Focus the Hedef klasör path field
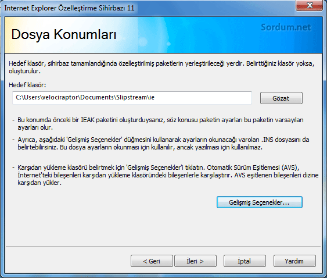 point(132,98)
